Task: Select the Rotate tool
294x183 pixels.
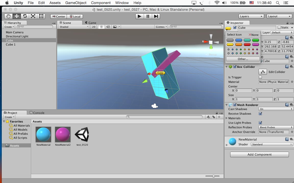Action: (25, 16)
